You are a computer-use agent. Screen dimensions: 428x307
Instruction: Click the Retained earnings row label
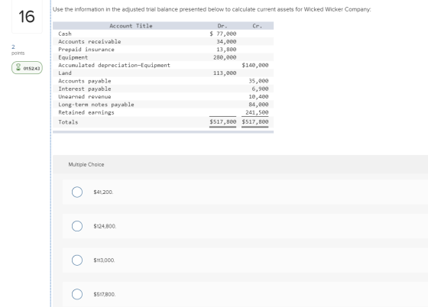pos(86,113)
